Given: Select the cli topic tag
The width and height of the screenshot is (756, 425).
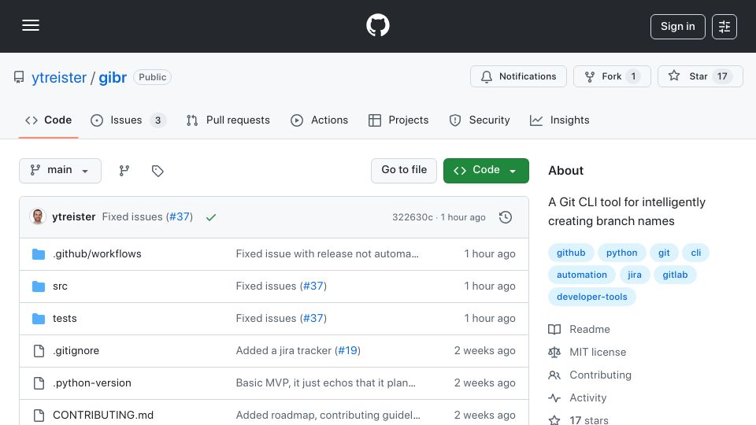Looking at the screenshot, I should pyautogui.click(x=695, y=253).
